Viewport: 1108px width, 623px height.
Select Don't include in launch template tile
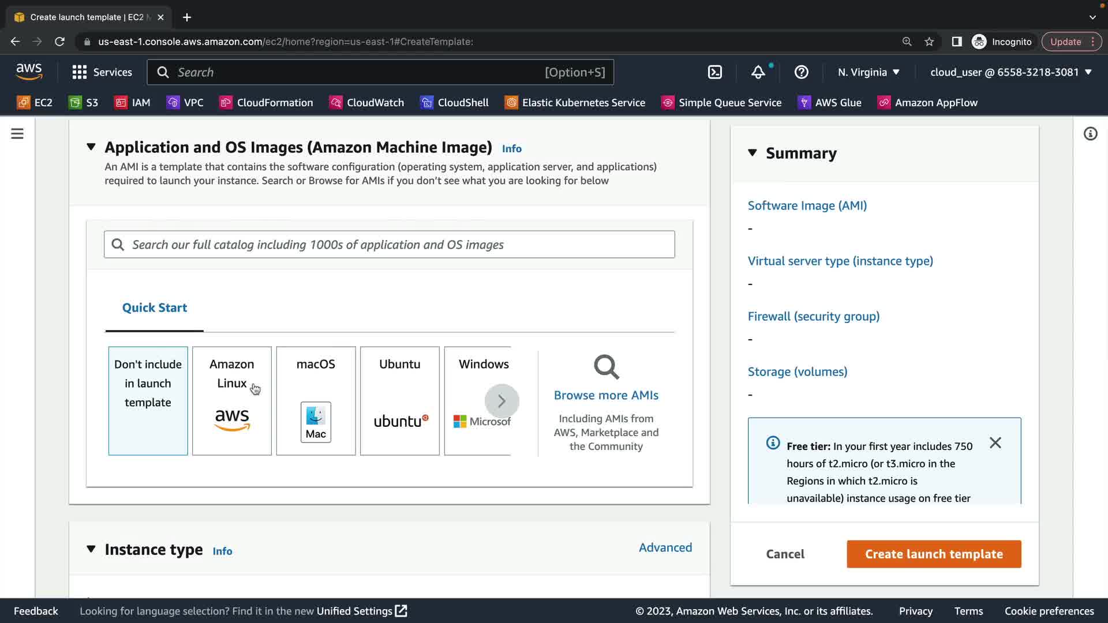(148, 400)
